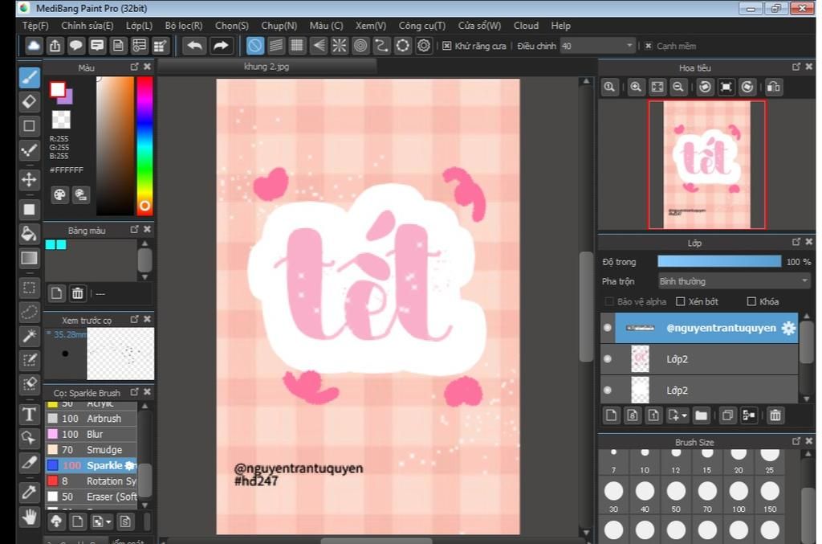
Task: Select the Blur brush
Action: click(92, 435)
